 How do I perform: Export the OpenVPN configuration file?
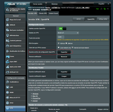click(x=64, y=52)
